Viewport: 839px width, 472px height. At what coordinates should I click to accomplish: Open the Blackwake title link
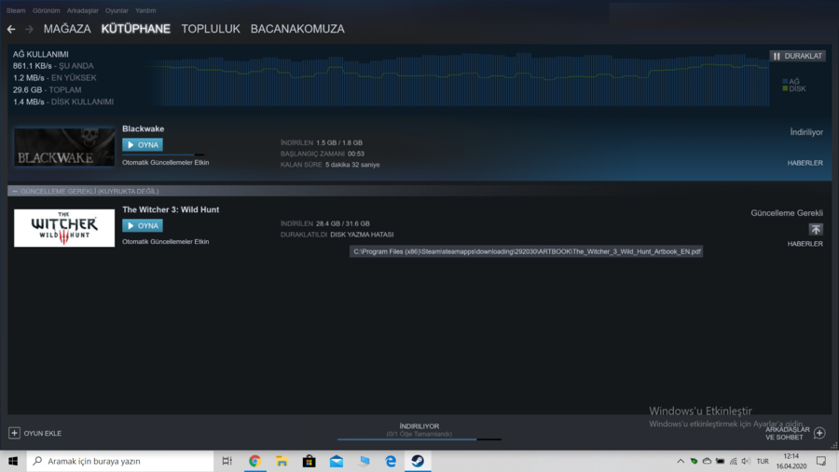coord(143,128)
